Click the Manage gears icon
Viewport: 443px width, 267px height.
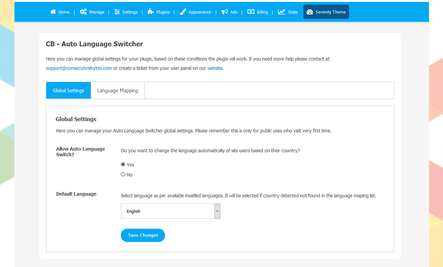pos(83,12)
